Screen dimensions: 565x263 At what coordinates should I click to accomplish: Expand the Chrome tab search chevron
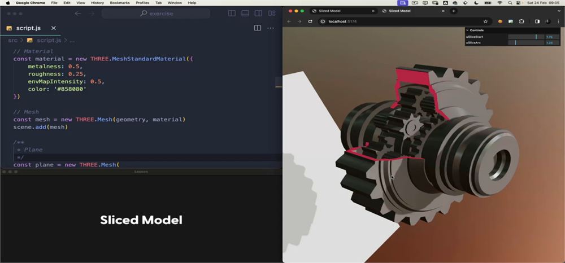click(559, 11)
